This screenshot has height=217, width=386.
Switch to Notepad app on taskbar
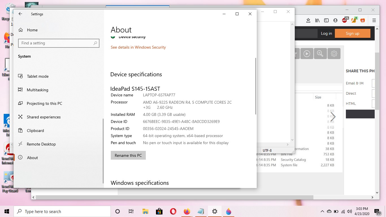(x=201, y=211)
